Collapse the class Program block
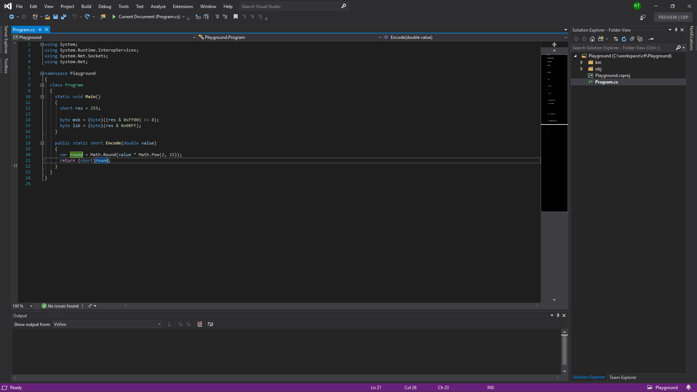The image size is (697, 392). tap(42, 85)
